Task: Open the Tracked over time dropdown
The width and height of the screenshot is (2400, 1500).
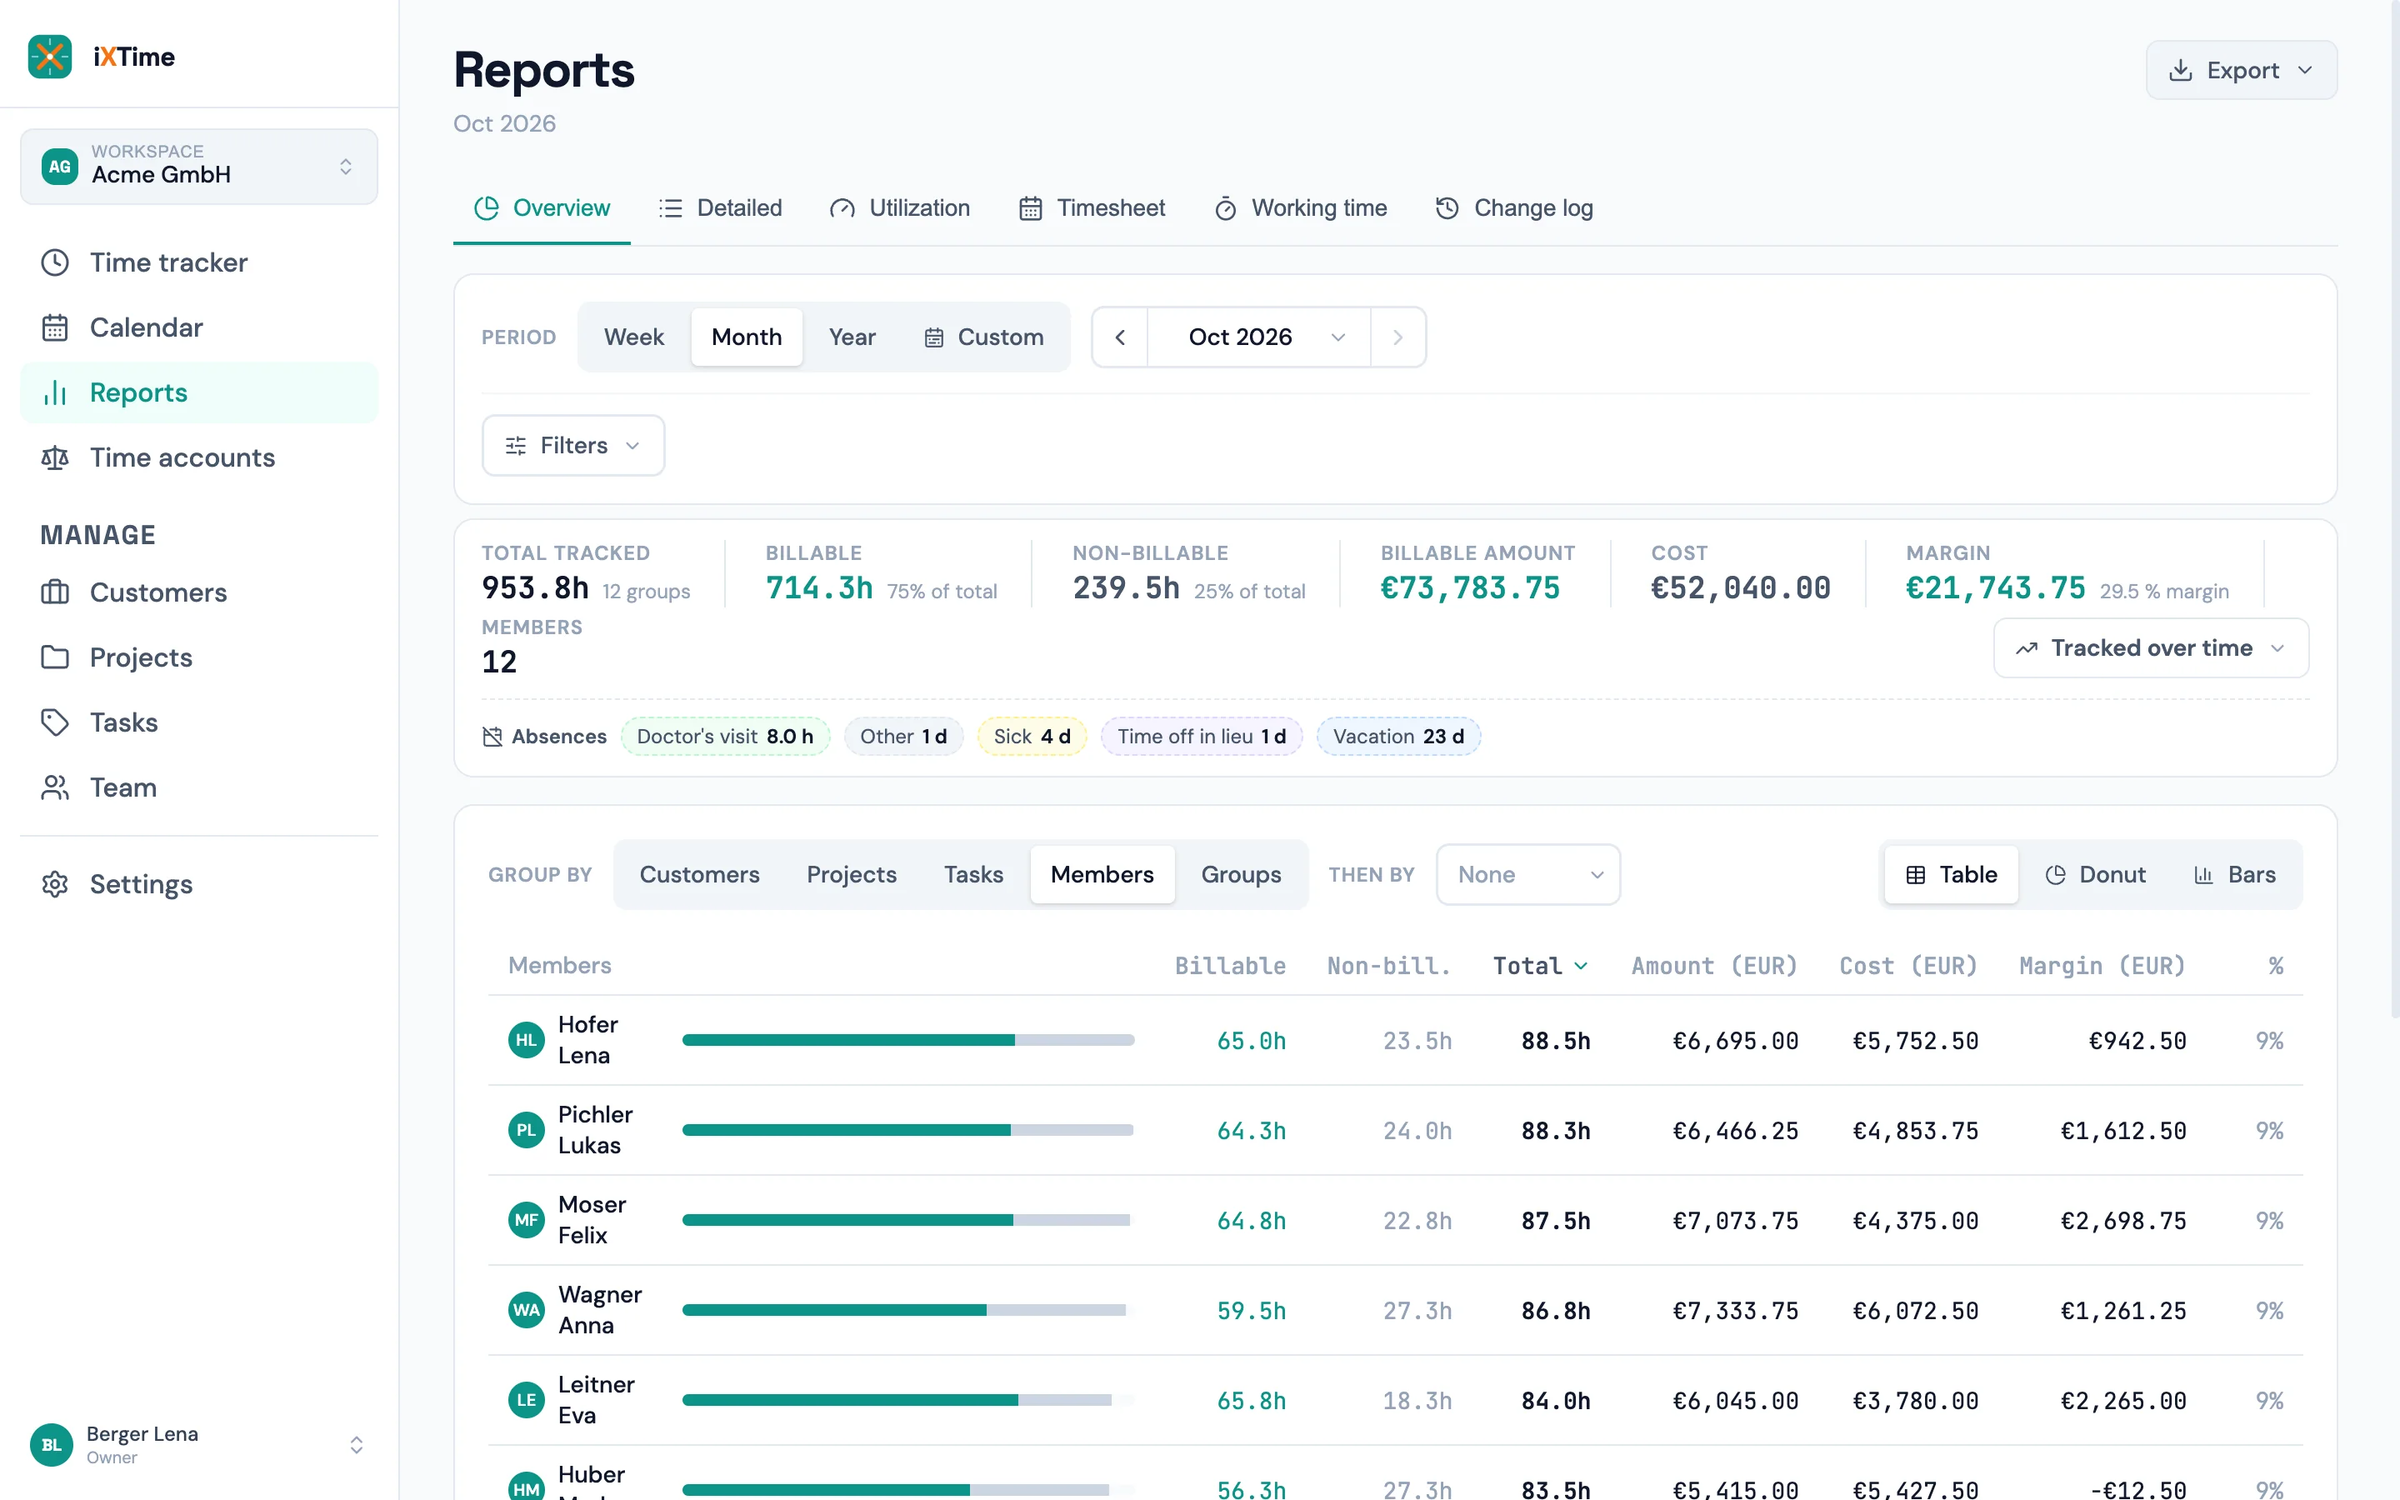Action: point(2151,647)
